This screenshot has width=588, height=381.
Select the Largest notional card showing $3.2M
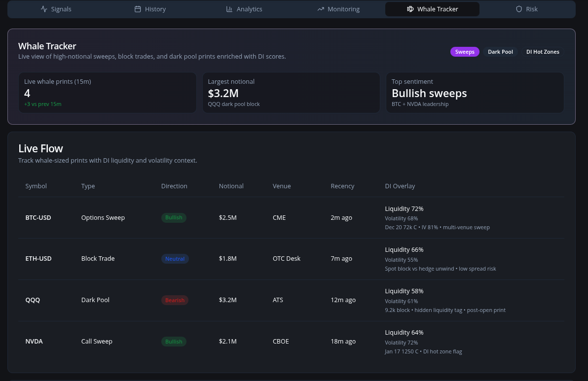(291, 93)
